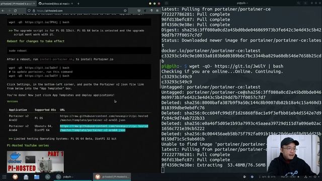Click the 'sudo reboot' code block
322x181 pixels.
[x=79, y=50]
